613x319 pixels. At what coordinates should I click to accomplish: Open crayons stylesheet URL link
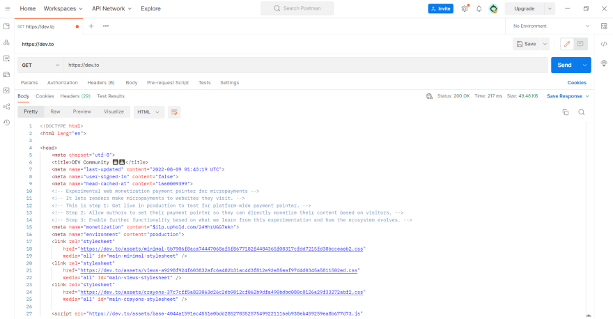tap(222, 293)
